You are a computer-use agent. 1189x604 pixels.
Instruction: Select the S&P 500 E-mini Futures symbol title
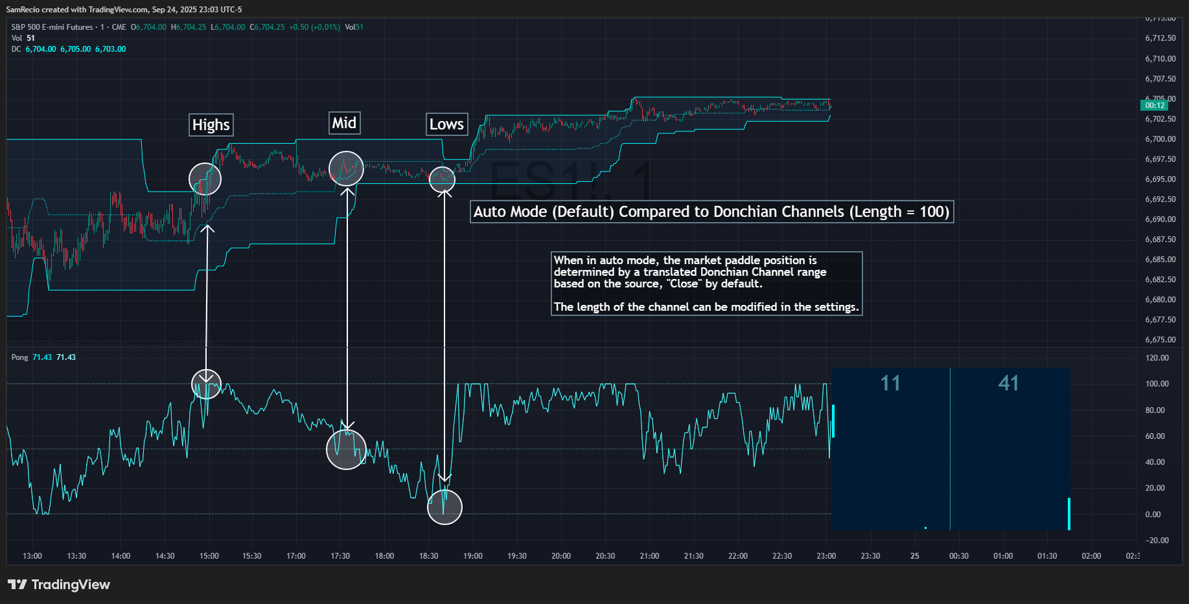(x=52, y=27)
